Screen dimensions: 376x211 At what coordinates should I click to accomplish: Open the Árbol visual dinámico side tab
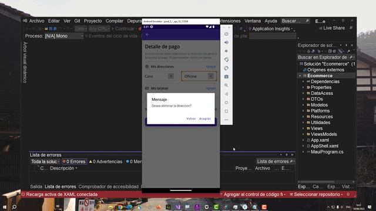25,63
